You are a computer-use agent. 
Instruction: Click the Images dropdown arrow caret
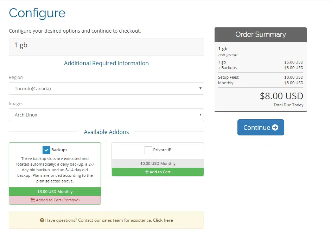click(x=200, y=115)
